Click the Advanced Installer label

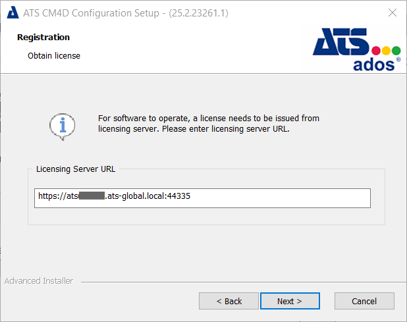pyautogui.click(x=39, y=281)
